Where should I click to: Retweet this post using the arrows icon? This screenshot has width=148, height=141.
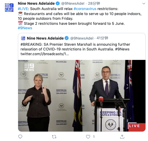coord(54,137)
